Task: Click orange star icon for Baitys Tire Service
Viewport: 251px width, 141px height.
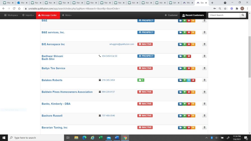Action: pyautogui.click(x=193, y=68)
